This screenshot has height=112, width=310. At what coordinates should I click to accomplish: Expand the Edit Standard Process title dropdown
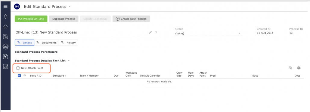pos(70,7)
